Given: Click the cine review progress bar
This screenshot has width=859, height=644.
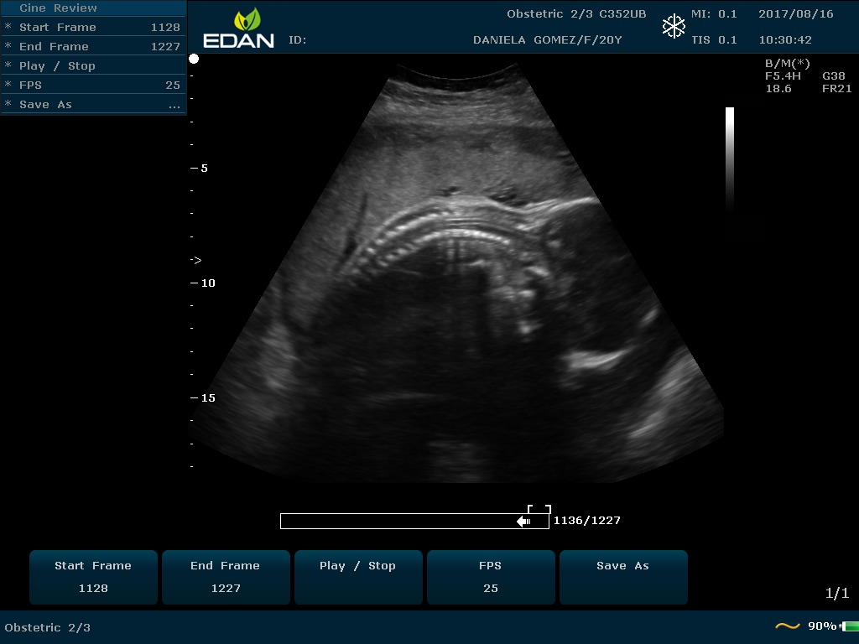Looking at the screenshot, I should click(x=403, y=522).
